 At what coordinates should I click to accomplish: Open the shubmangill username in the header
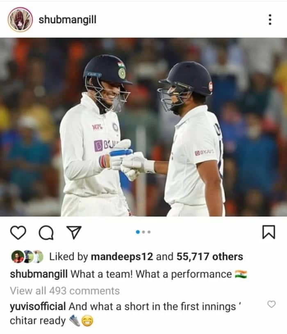(68, 20)
